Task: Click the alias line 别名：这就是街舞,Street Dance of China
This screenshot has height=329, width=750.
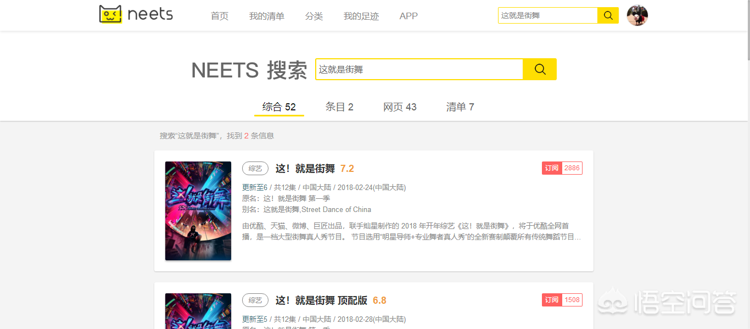Action: tap(306, 209)
